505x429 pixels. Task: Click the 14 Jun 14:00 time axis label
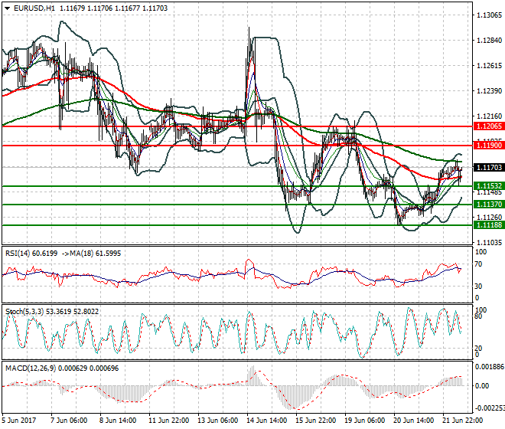point(265,421)
